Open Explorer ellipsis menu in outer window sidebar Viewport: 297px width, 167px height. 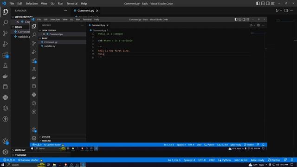[x=65, y=11]
